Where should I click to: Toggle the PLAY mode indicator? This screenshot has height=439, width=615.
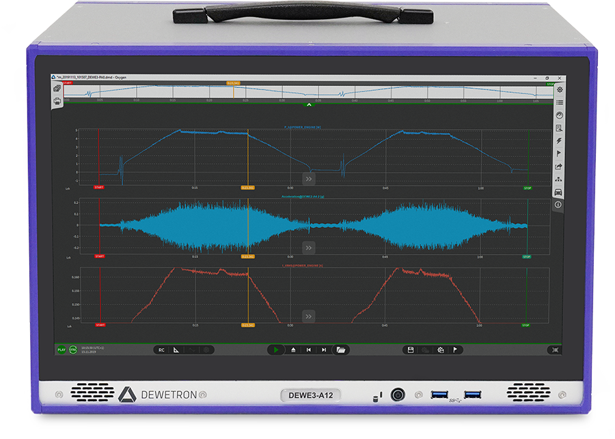tap(61, 350)
